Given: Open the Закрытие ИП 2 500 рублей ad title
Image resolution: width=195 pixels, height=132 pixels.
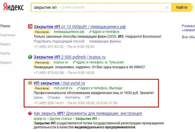Looking at the screenshot, I should (69, 57).
